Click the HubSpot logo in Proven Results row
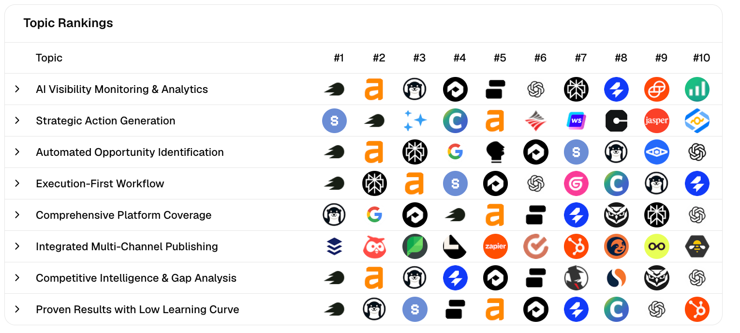The image size is (740, 333). [697, 310]
